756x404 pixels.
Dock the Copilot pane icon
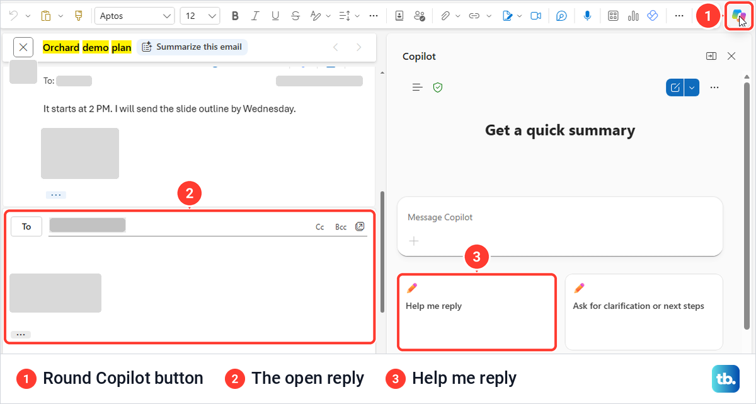pyautogui.click(x=711, y=56)
